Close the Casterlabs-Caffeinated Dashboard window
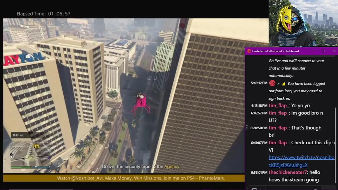The width and height of the screenshot is (338, 190). point(334,51)
